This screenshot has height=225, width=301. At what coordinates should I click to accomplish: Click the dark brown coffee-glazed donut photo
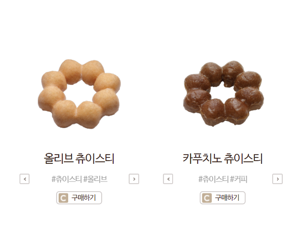click(x=224, y=94)
